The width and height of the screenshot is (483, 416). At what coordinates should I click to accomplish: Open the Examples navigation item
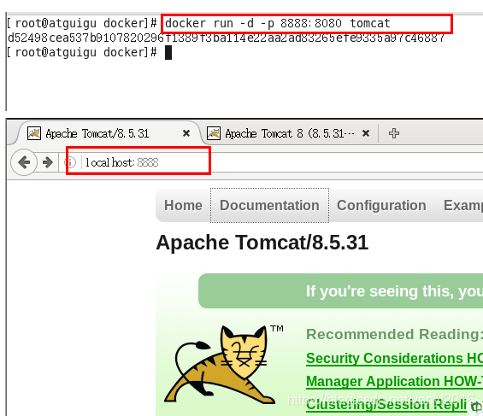click(463, 205)
